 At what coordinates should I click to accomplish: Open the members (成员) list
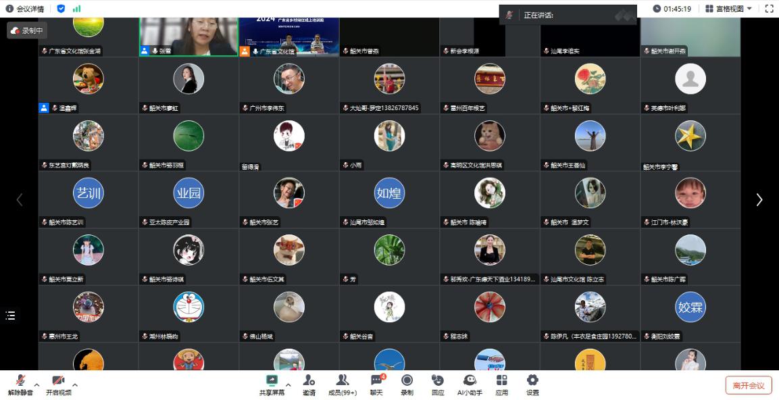click(342, 381)
